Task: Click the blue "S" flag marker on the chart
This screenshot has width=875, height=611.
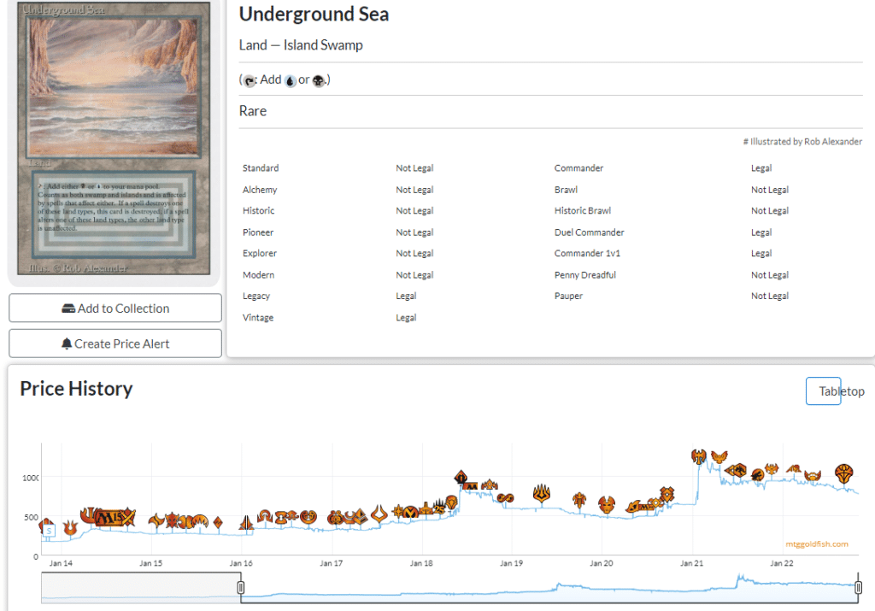Action: [x=50, y=531]
